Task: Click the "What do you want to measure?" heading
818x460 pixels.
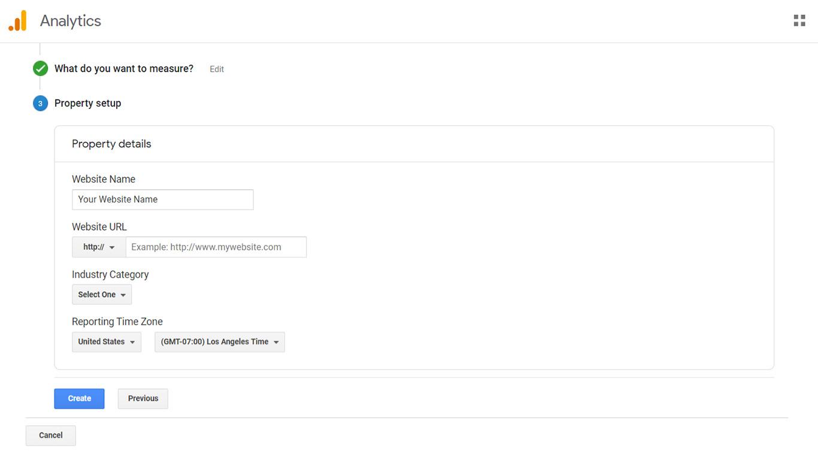Action: pyautogui.click(x=124, y=69)
